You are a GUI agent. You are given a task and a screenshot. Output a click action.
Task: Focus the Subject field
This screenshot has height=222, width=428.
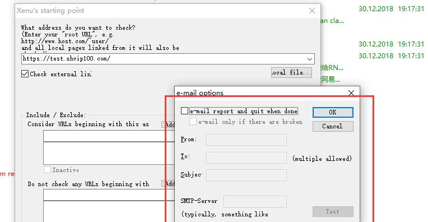coord(246,175)
